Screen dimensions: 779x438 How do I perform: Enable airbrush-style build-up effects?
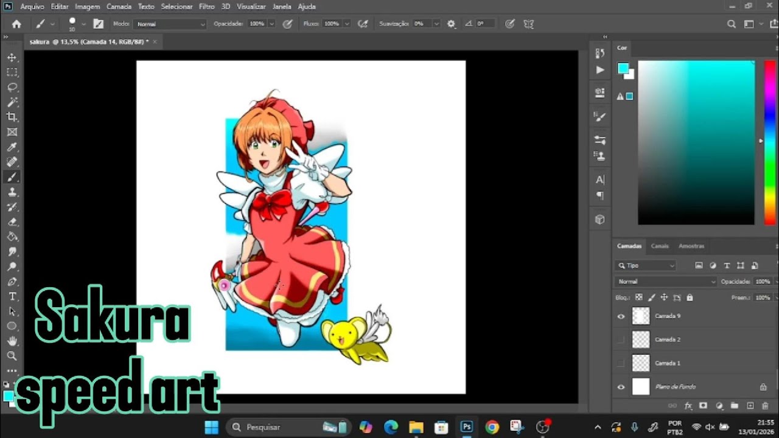click(363, 24)
